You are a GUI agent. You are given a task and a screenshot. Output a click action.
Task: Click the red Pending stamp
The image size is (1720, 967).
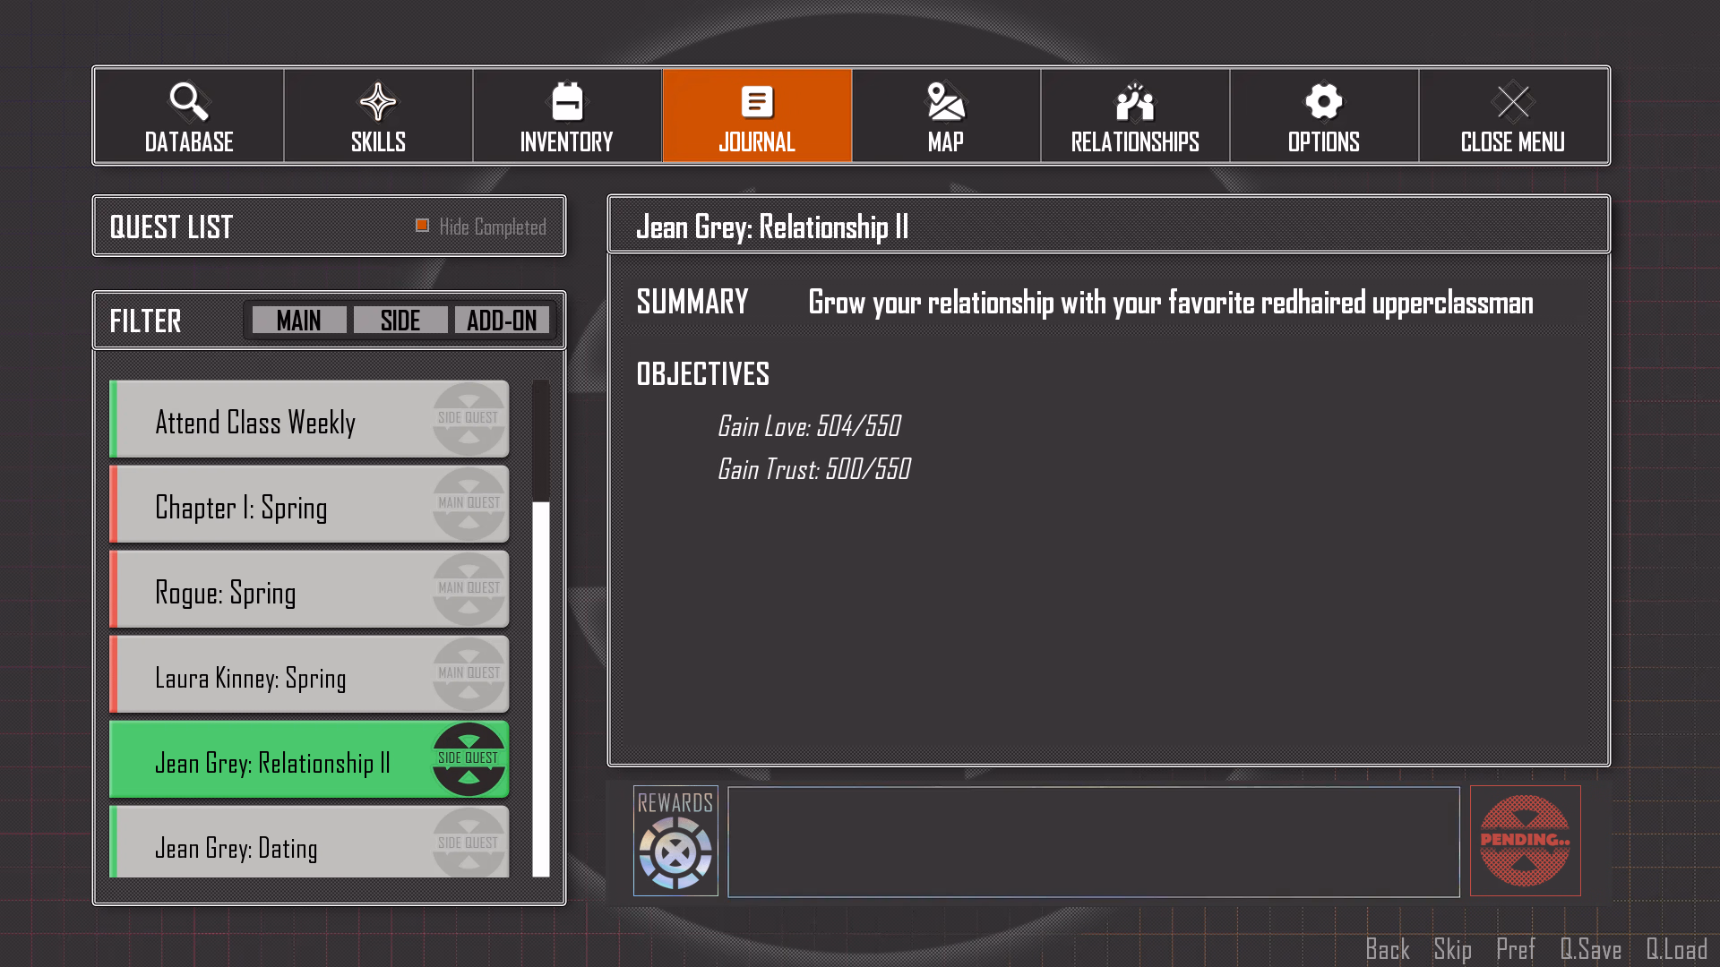(1525, 840)
